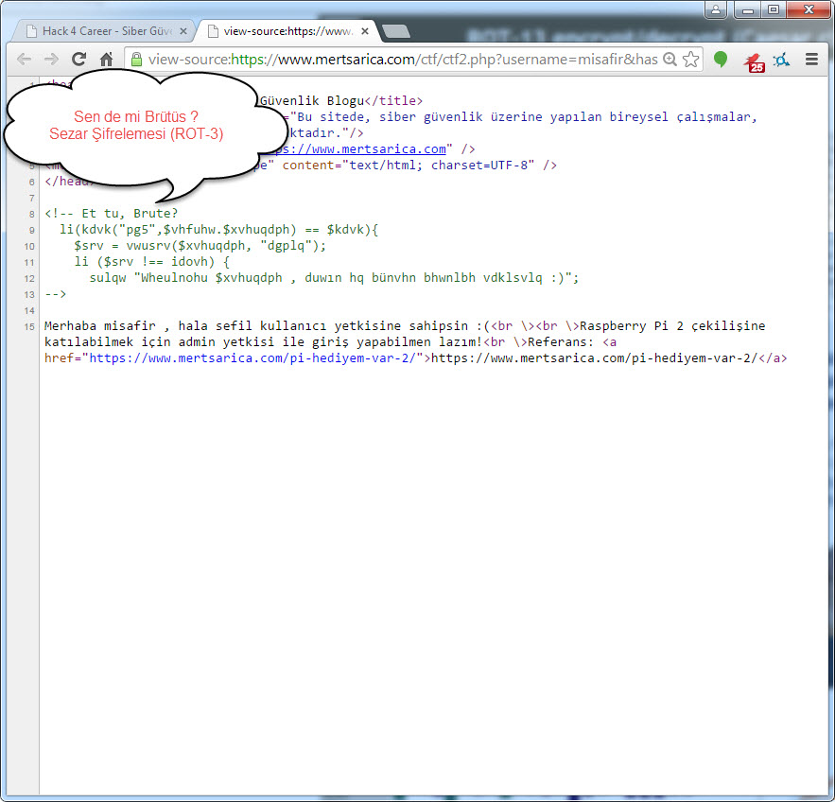Close the Hack 4 Career tab
This screenshot has height=802, width=835.
click(x=183, y=31)
